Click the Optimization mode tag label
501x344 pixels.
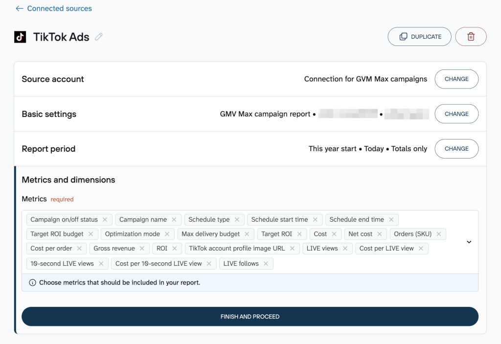point(132,234)
